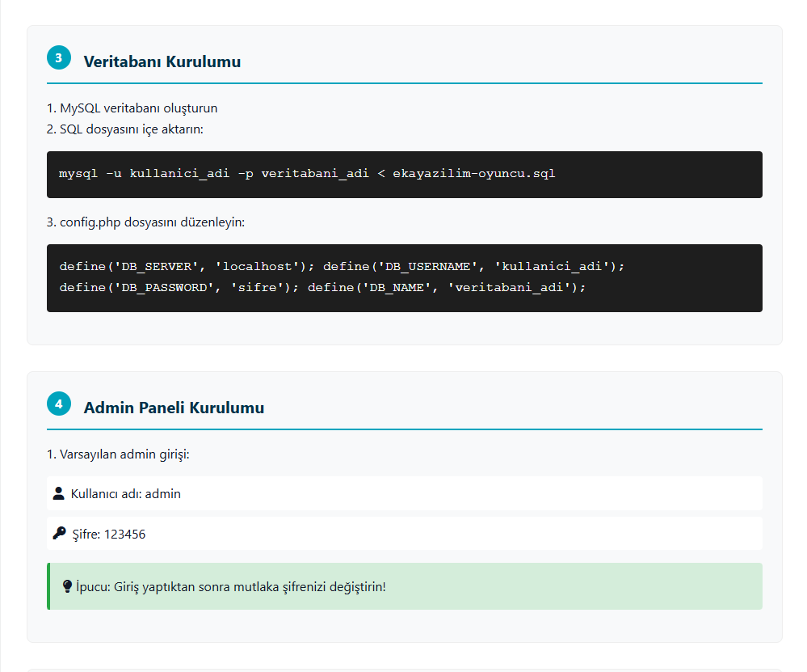Viewport: 807px width, 672px height.
Task: Click the DB_PASSWORD define line in code
Action: (179, 288)
